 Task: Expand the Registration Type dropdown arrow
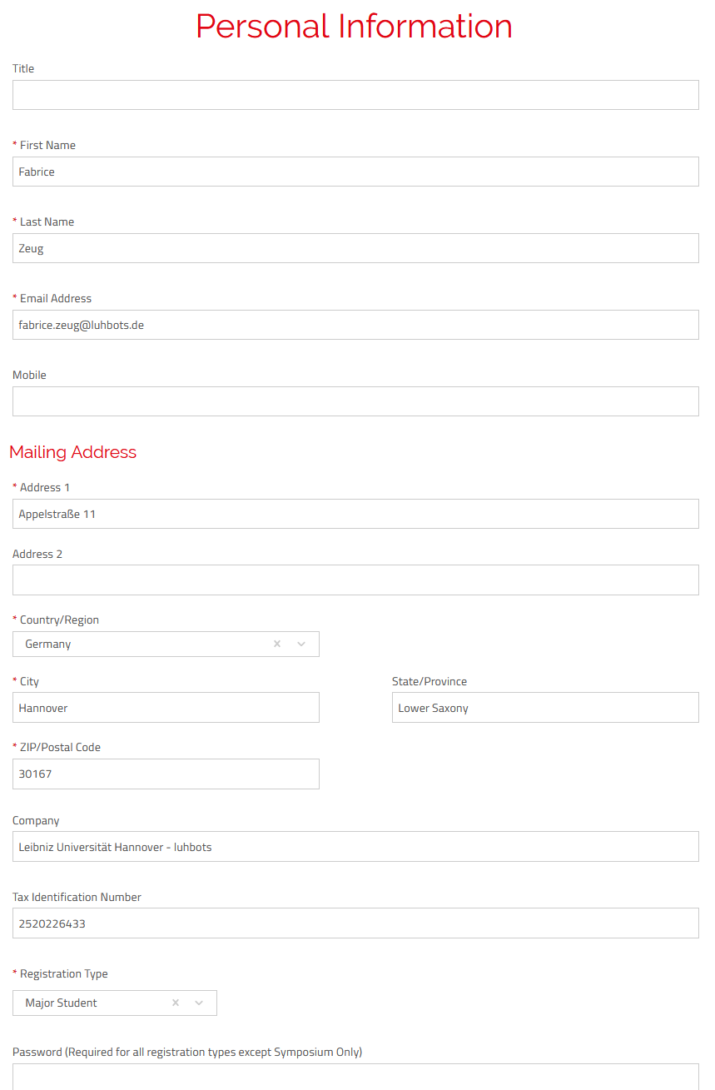[199, 1003]
